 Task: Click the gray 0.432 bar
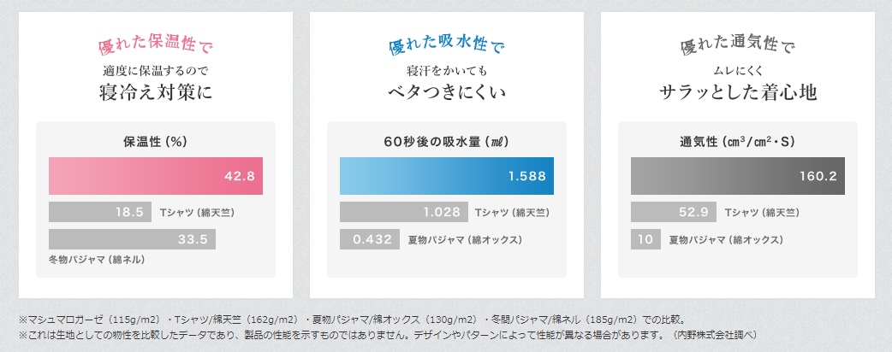[x=369, y=239]
